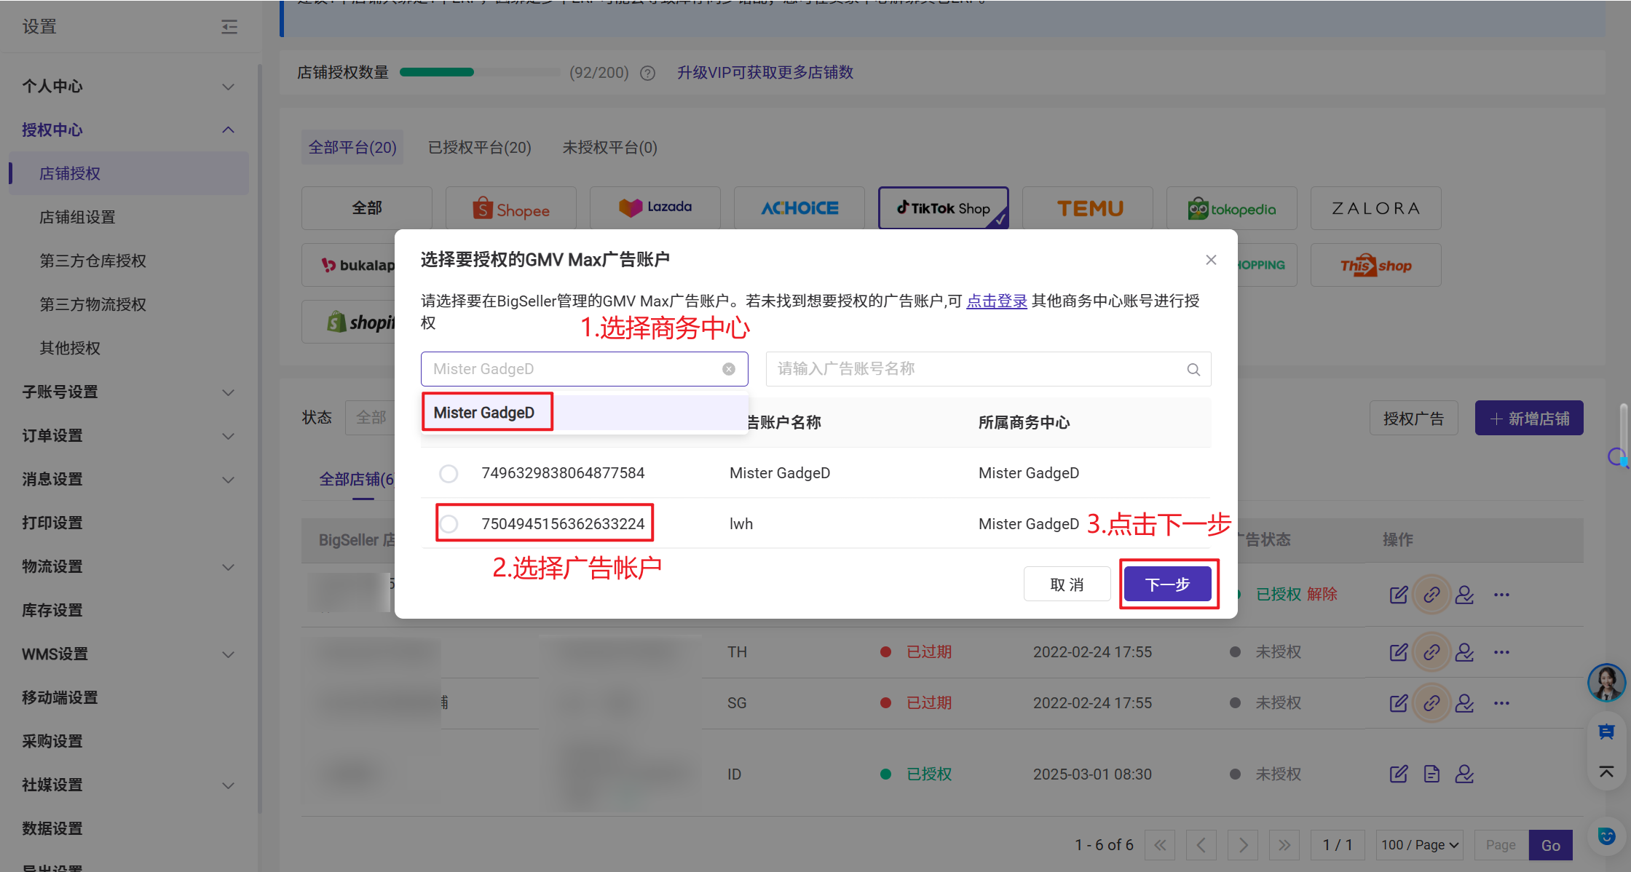This screenshot has width=1631, height=872.
Task: Click the 点击登录 link
Action: pyautogui.click(x=997, y=301)
